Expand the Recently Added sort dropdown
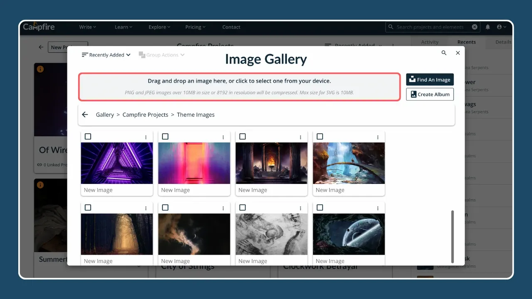 pos(106,55)
